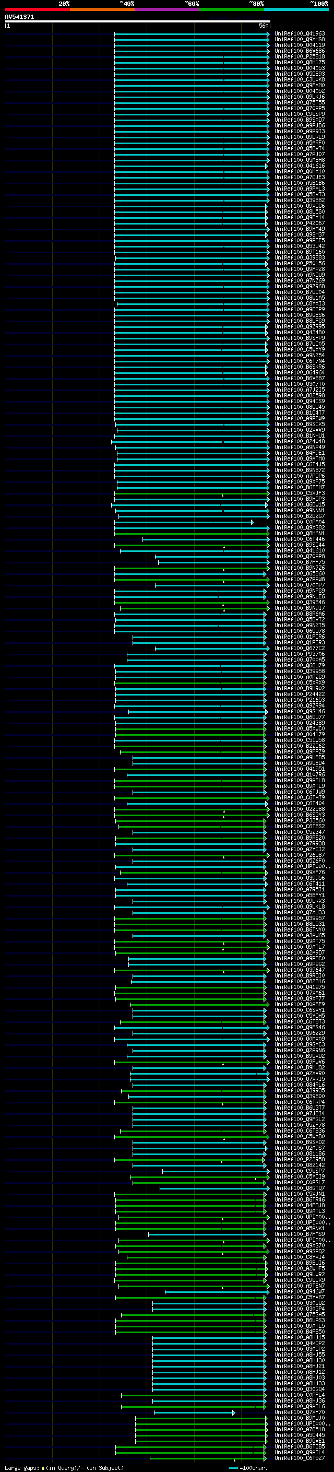
Task: Click hit UniRef100_P42067
Action: pyautogui.click(x=300, y=223)
